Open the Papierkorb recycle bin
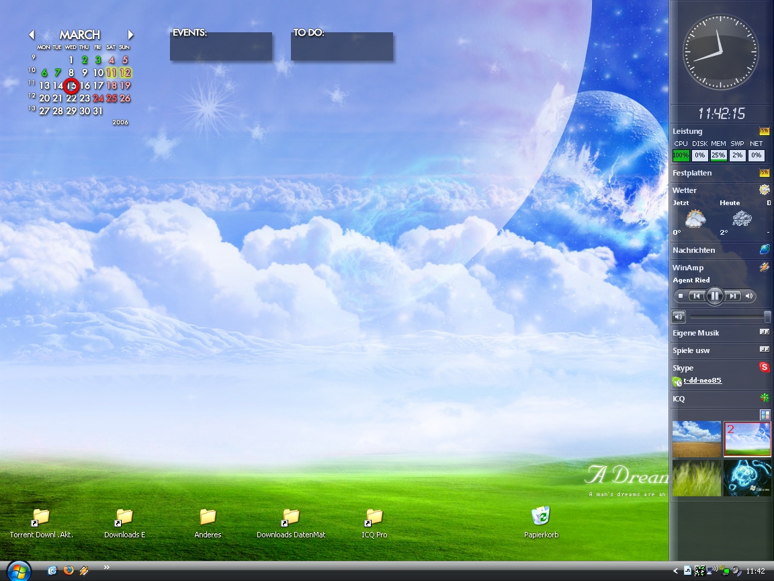 [541, 516]
